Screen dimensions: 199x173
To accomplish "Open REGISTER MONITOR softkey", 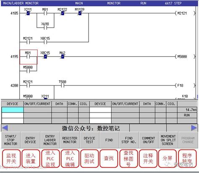I will coord(70,140).
